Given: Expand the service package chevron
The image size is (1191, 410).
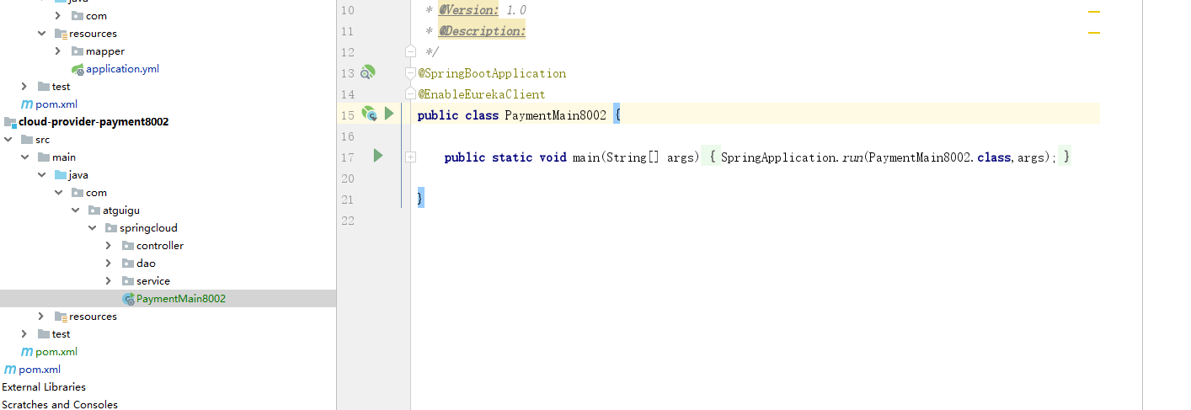Looking at the screenshot, I should click(109, 280).
